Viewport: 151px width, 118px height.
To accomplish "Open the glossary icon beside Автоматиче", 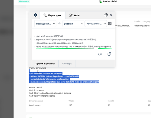I will (110, 23).
